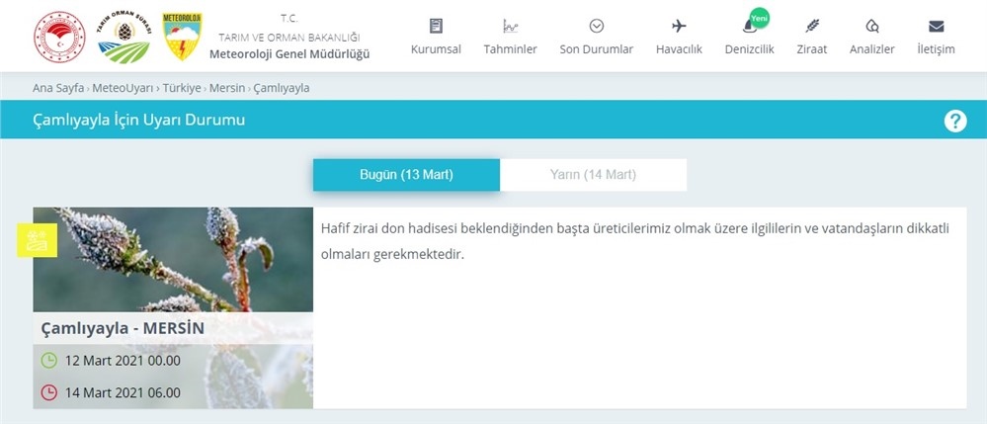
Task: Click the yellow Meteoroloji shield logo
Action: pyautogui.click(x=181, y=37)
